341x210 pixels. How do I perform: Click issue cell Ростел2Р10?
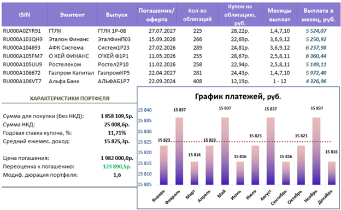113,65
